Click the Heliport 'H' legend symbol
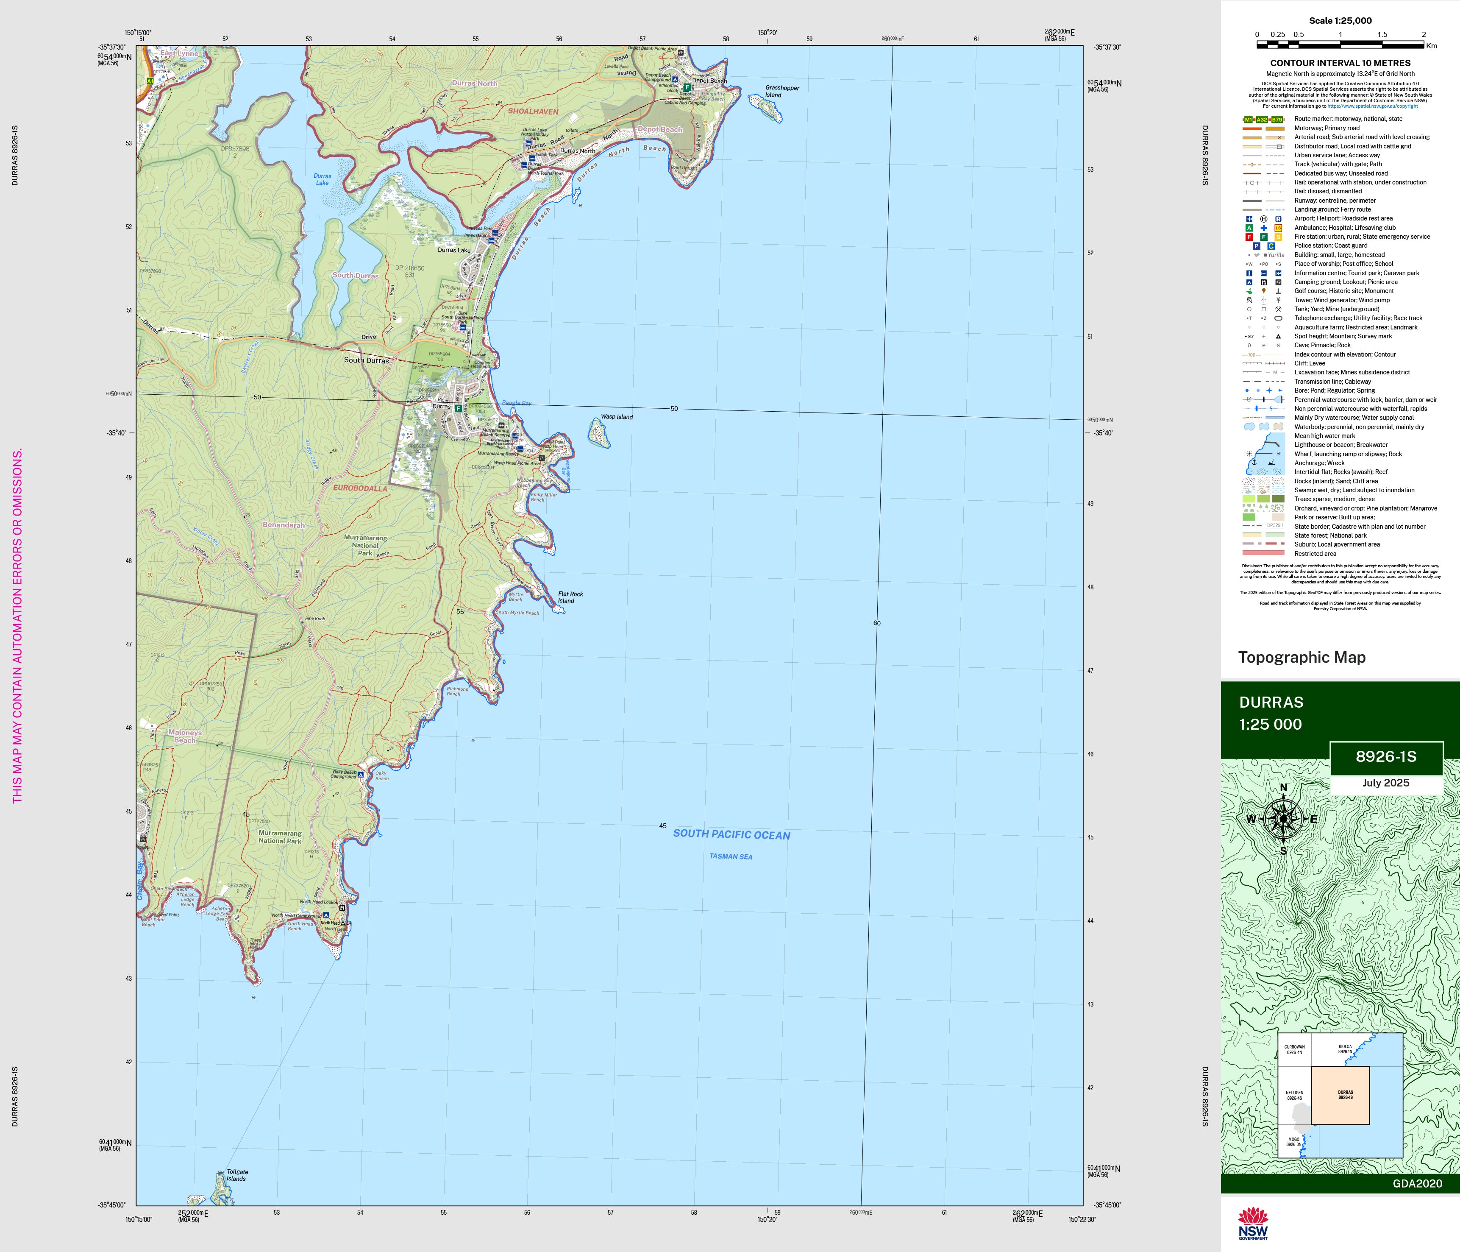 click(x=1263, y=218)
